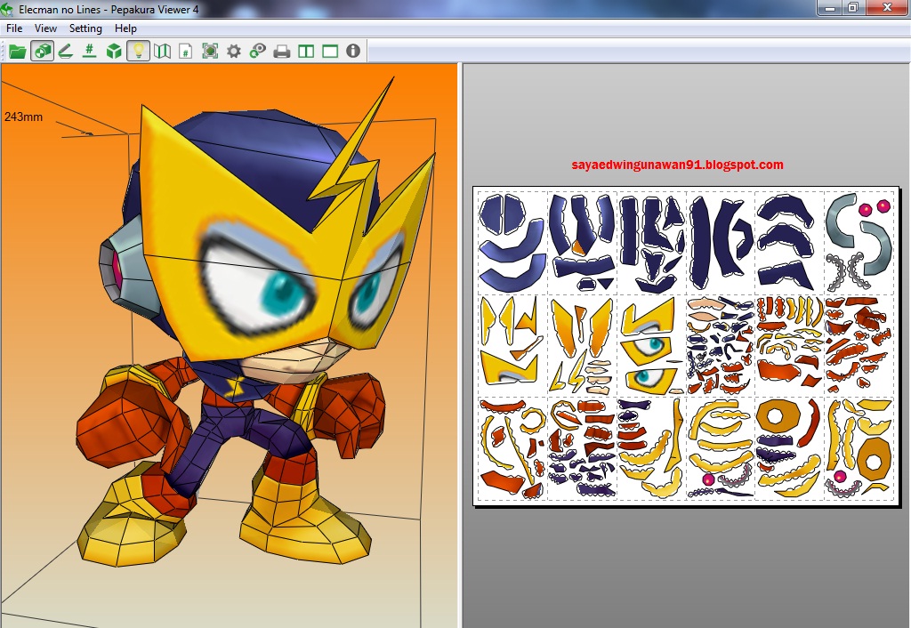Toggle the texture display icon in toolbar
Screen dimensions: 911x628
[x=43, y=51]
